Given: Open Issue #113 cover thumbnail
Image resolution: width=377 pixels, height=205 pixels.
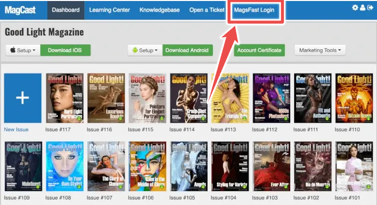Looking at the screenshot, I should 230,98.
